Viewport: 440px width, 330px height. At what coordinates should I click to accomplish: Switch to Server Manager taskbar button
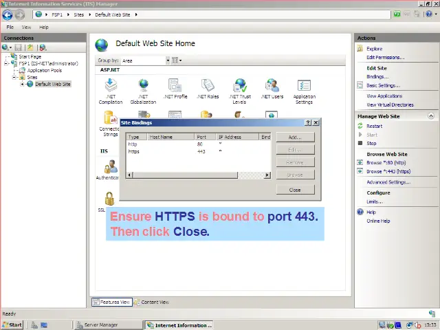pos(108,325)
